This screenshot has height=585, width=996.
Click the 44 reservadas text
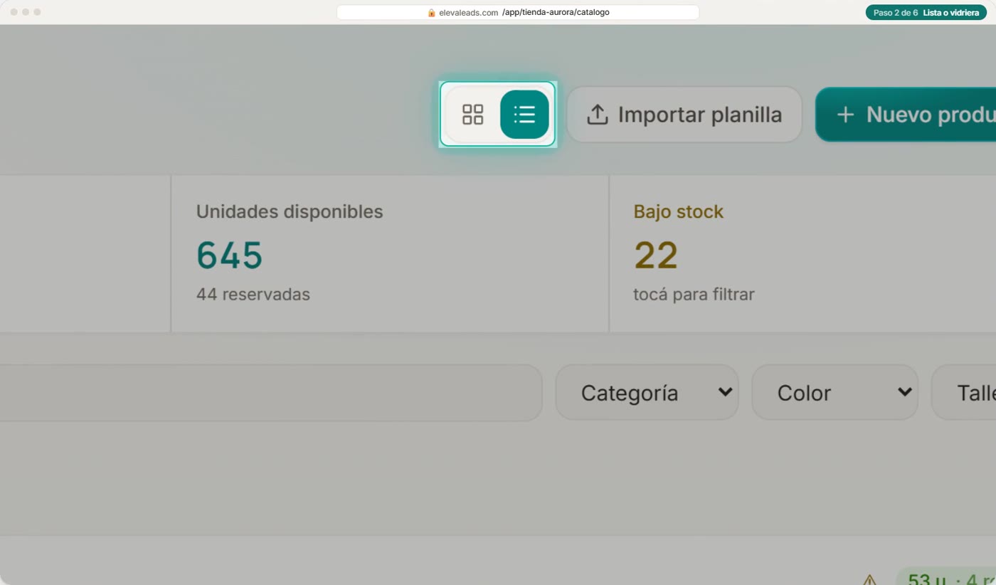253,294
